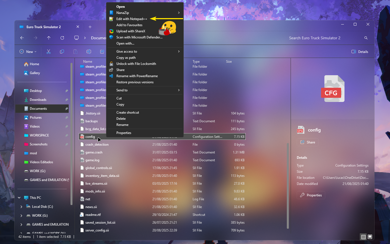
Task: Click the Cut scissors icon in toolbar
Action: [49, 52]
